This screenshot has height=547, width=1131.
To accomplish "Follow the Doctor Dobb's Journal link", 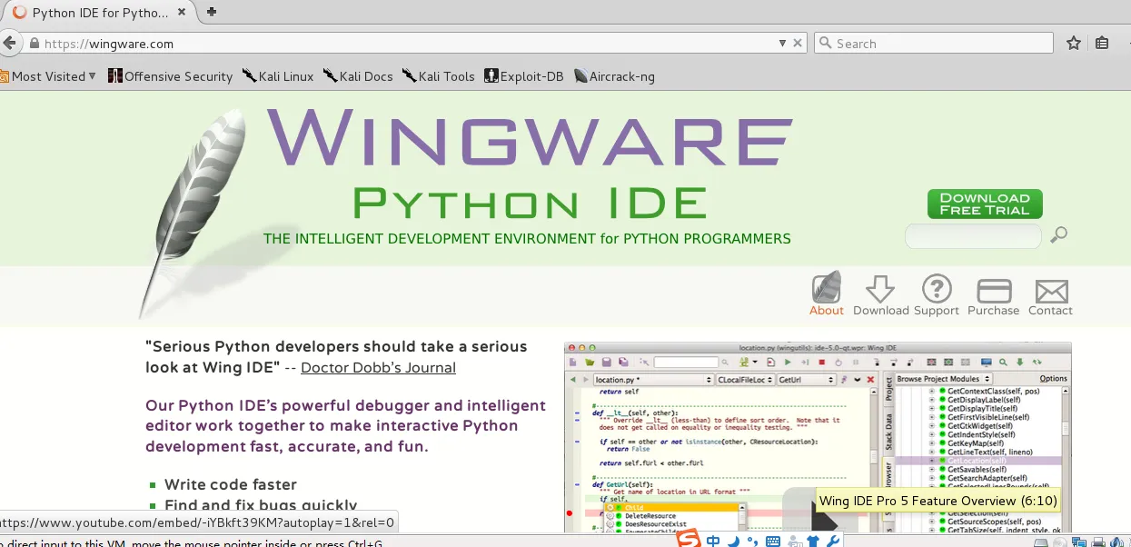I will click(x=378, y=368).
